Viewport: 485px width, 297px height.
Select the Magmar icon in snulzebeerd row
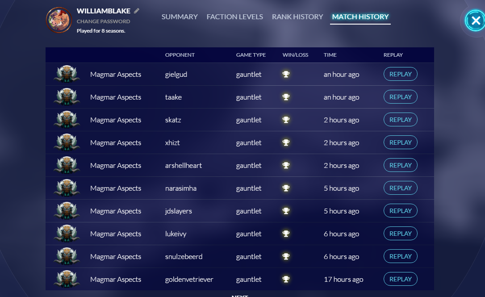point(67,256)
